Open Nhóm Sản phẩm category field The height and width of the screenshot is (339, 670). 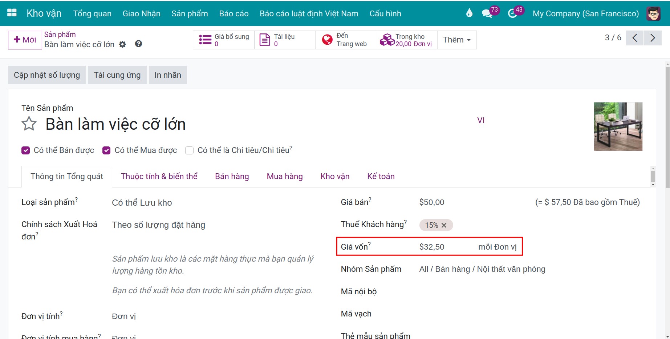pyautogui.click(x=482, y=269)
